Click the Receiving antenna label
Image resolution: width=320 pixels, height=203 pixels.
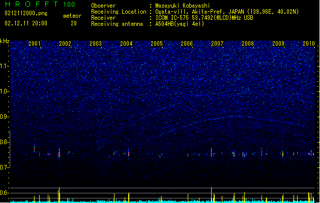117,24
